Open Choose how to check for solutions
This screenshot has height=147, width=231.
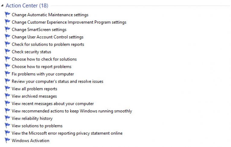44,59
